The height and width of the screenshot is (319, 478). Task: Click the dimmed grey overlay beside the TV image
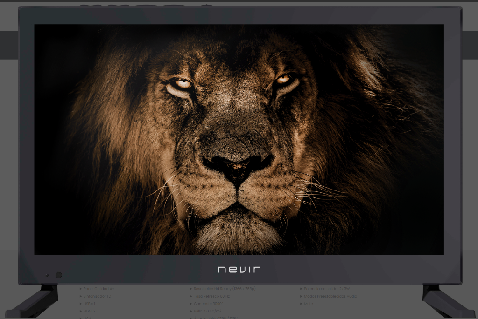pos(9,152)
